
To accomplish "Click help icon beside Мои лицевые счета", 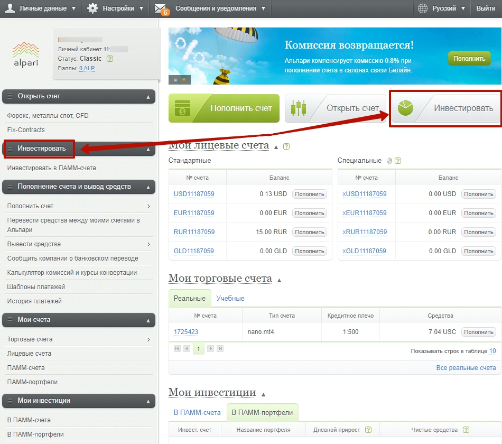I will (x=286, y=146).
